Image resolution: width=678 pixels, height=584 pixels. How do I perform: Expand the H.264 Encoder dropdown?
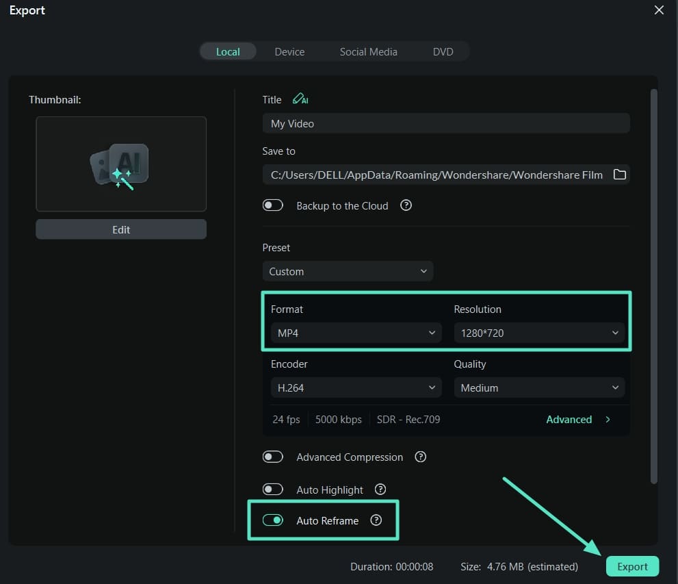(x=356, y=388)
